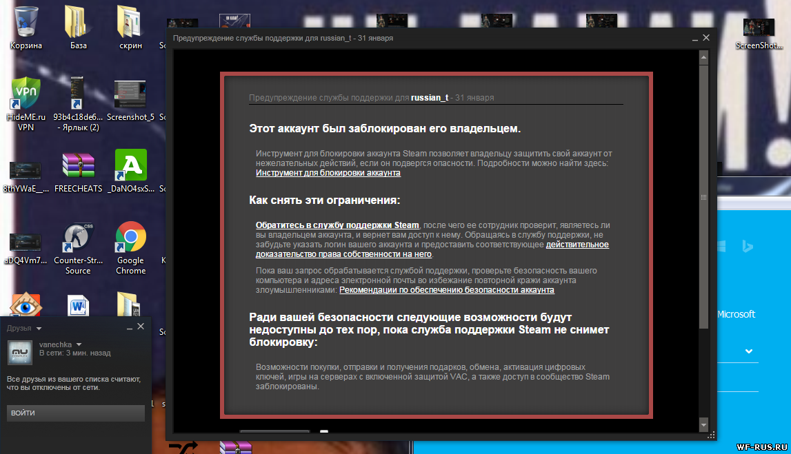
Task: Expand the Друзья dropdown menu
Action: point(39,329)
